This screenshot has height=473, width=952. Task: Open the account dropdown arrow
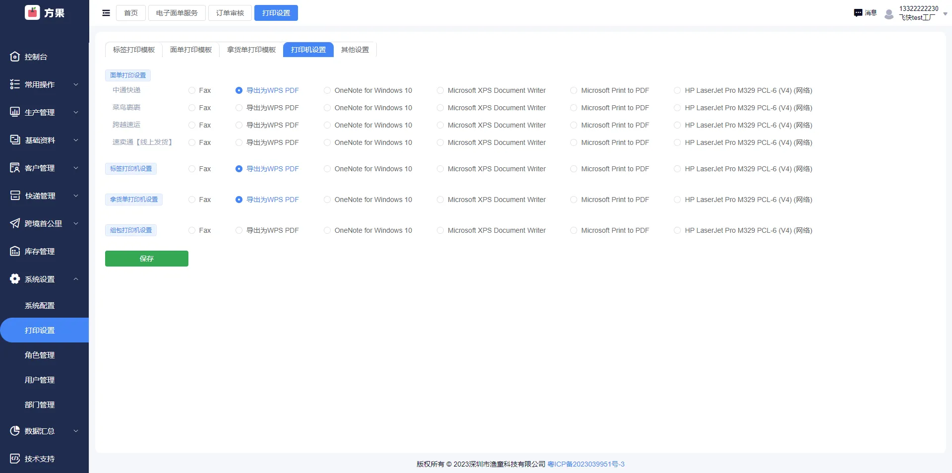[945, 14]
